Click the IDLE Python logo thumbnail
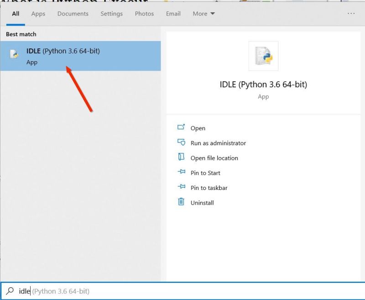The height and width of the screenshot is (300, 365). tap(263, 55)
